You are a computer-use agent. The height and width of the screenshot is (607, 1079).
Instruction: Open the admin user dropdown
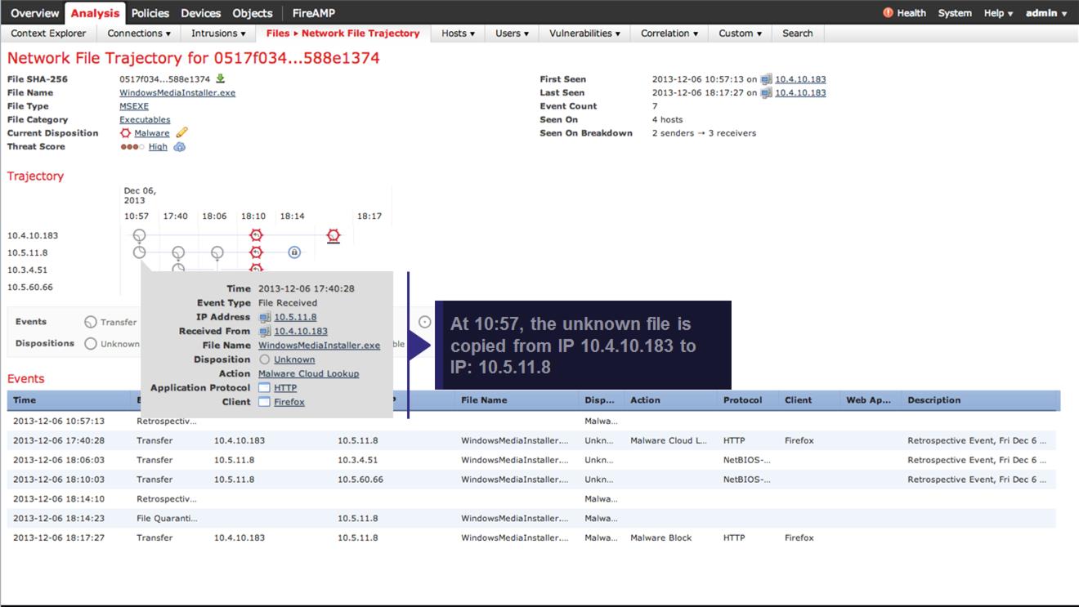pos(1046,13)
